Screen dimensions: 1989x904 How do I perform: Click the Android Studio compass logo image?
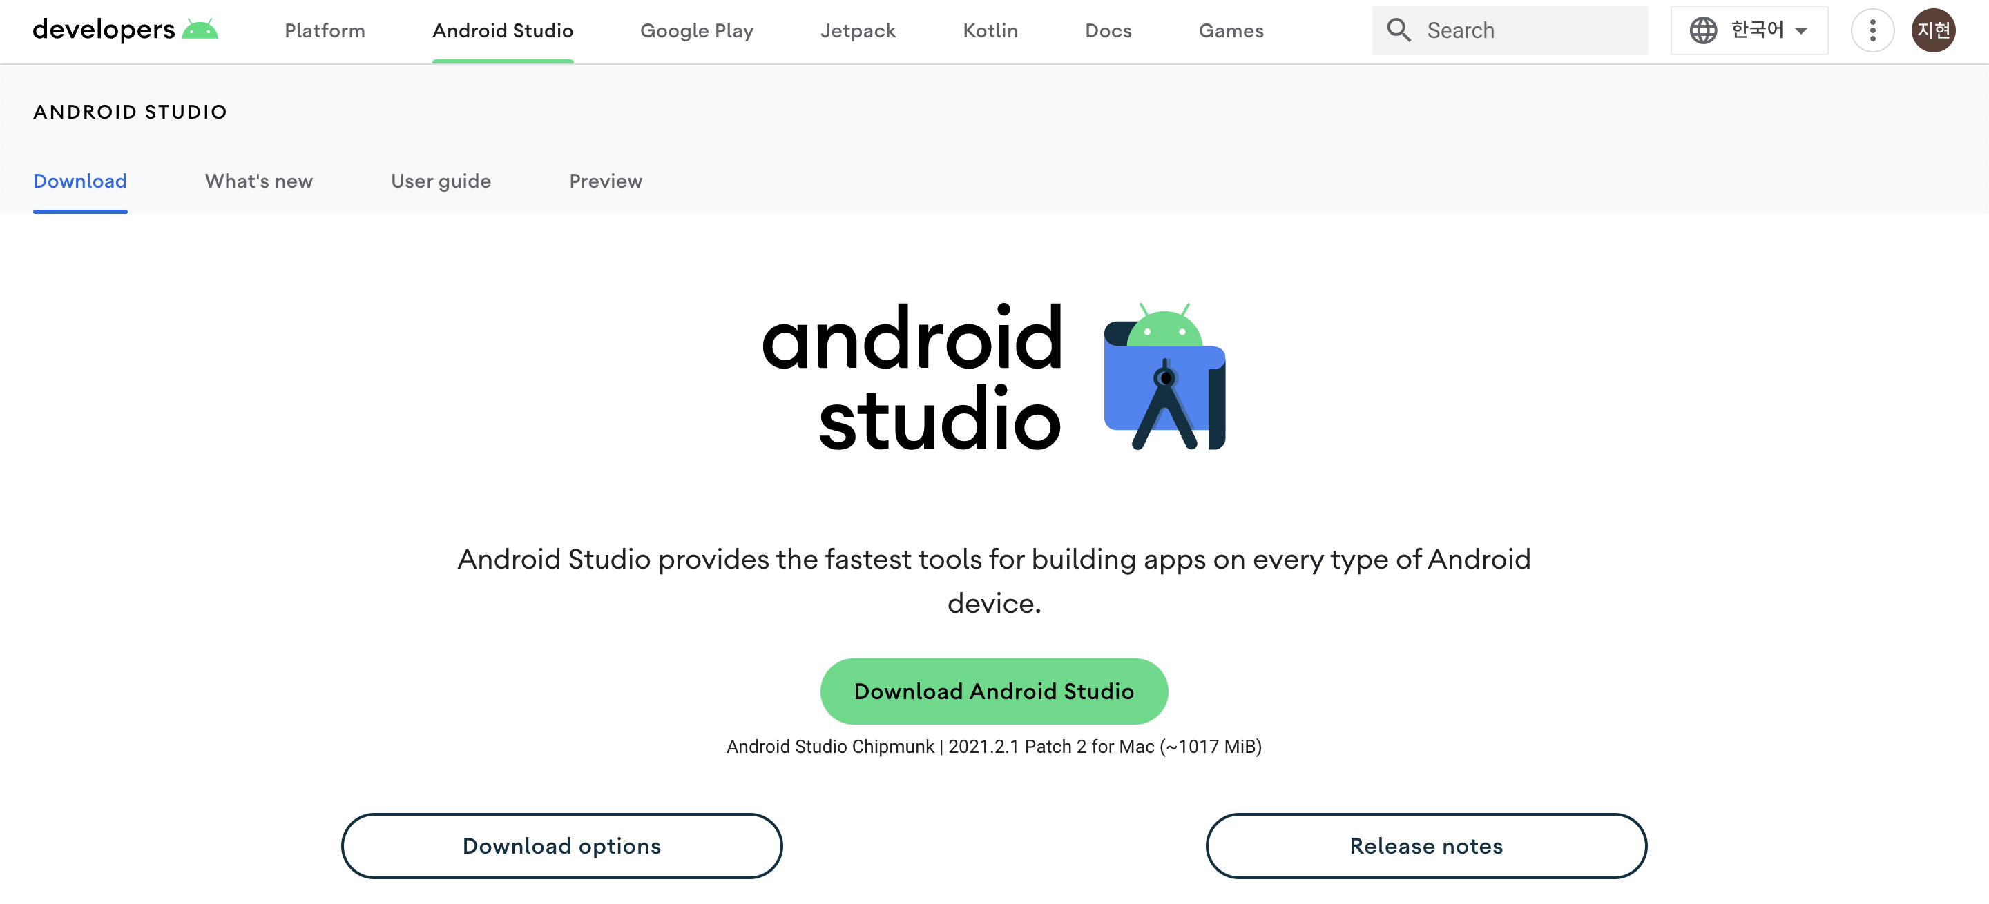coord(1164,376)
